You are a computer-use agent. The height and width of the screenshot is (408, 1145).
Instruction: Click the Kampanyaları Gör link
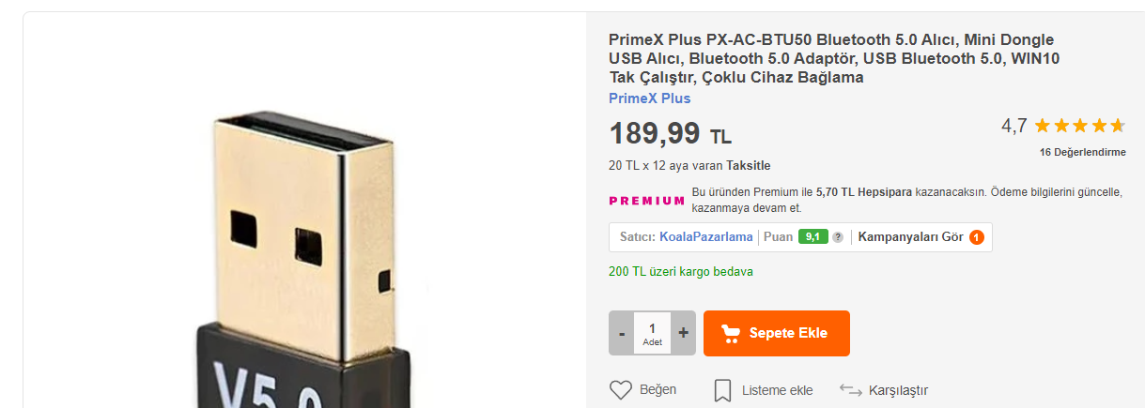(x=910, y=237)
